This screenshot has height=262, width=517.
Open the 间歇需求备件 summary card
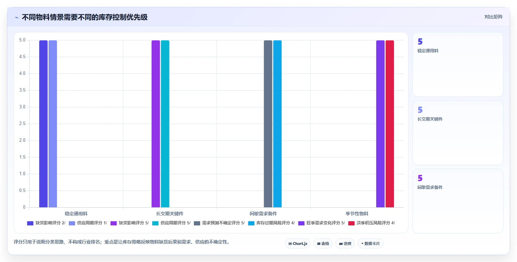pyautogui.click(x=458, y=201)
